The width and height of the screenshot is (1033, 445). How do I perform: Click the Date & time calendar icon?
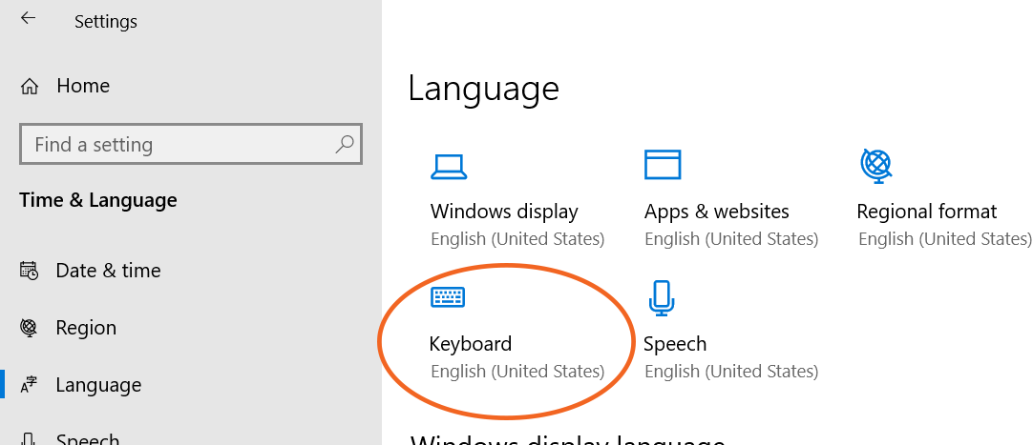click(29, 271)
